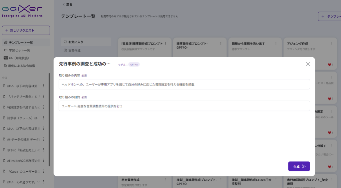341x188 pixels.
Task: Open 学習セット一覧 in the sidebar
Action: tap(19, 50)
